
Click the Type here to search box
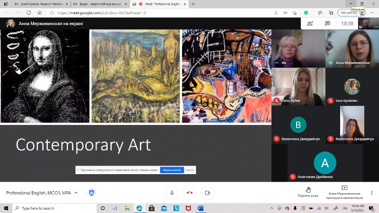pos(54,208)
